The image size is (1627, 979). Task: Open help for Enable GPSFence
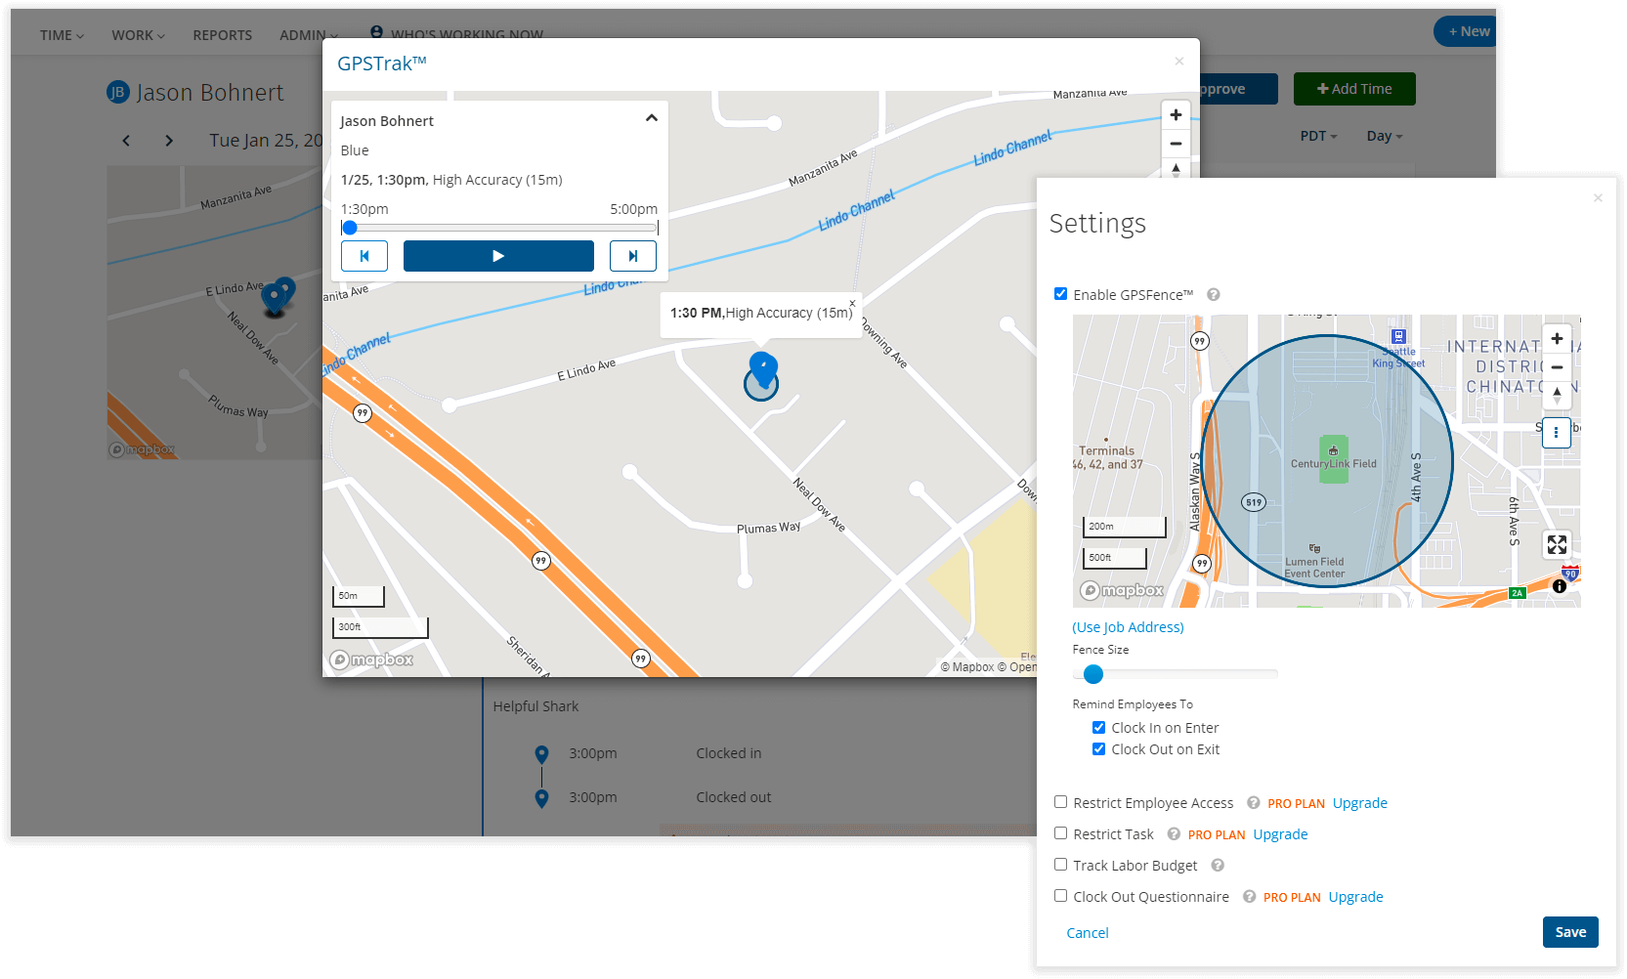pos(1214,295)
